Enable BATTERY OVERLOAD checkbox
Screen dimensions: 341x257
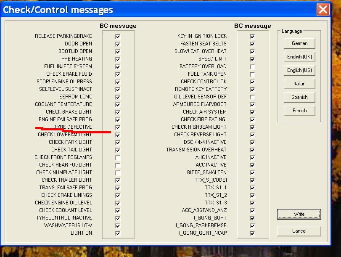[252, 67]
